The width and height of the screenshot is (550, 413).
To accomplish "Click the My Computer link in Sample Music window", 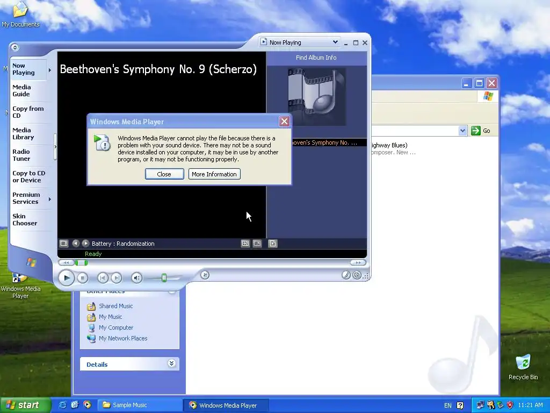I will [x=116, y=327].
